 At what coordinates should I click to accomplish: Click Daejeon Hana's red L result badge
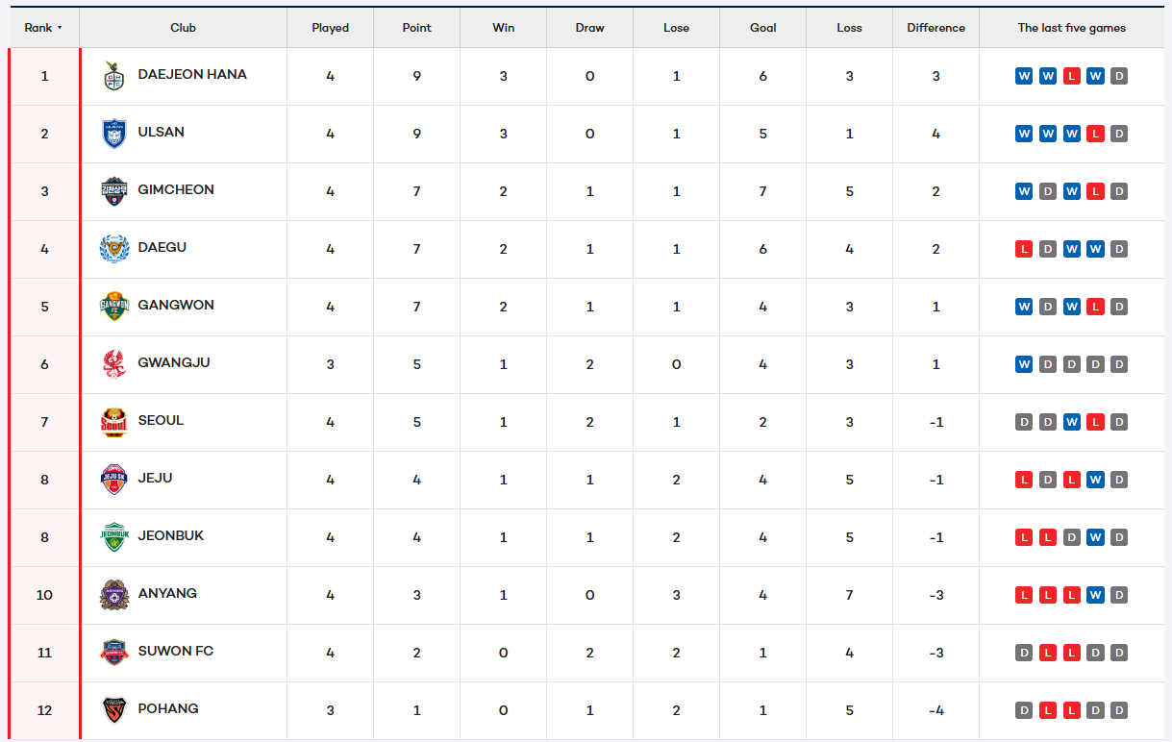coord(1071,76)
